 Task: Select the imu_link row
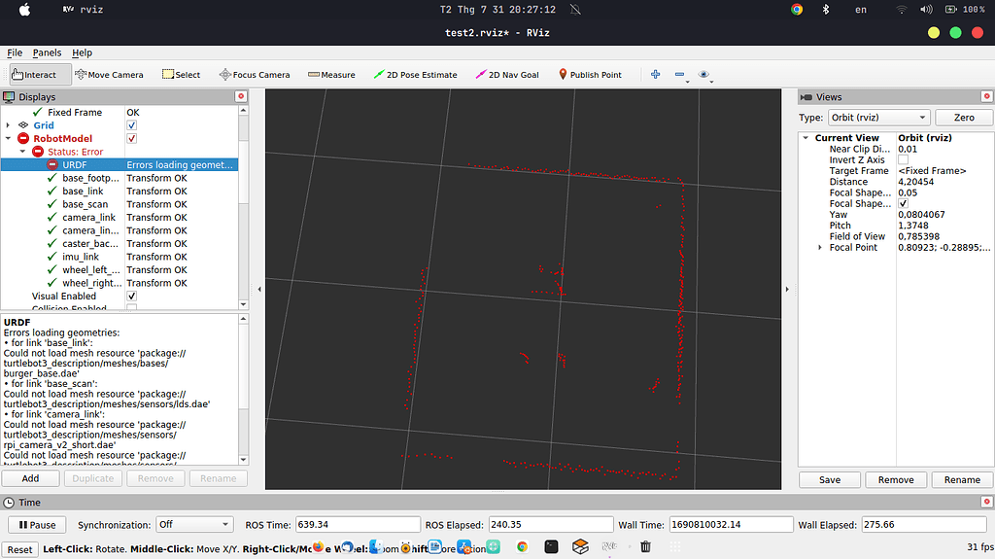coord(120,257)
